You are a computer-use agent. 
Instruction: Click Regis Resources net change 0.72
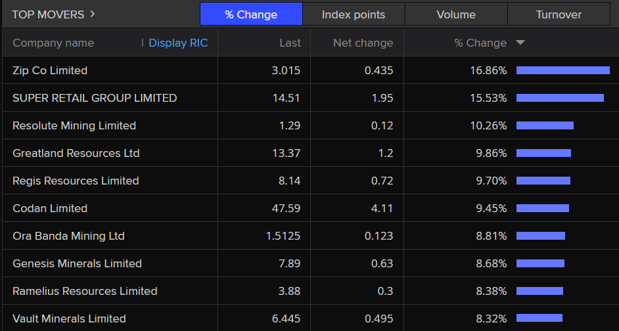382,181
